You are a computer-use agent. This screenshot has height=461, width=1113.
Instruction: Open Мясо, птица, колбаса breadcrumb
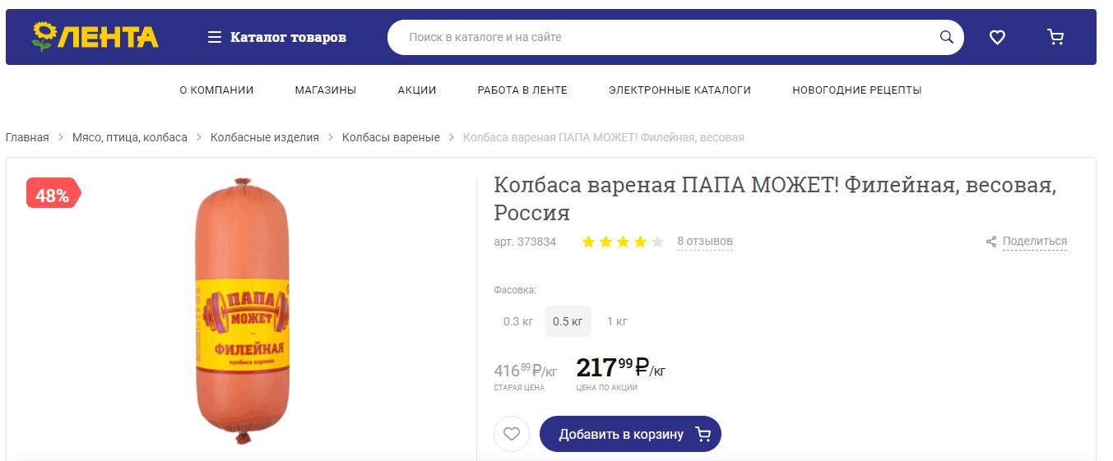(x=130, y=137)
